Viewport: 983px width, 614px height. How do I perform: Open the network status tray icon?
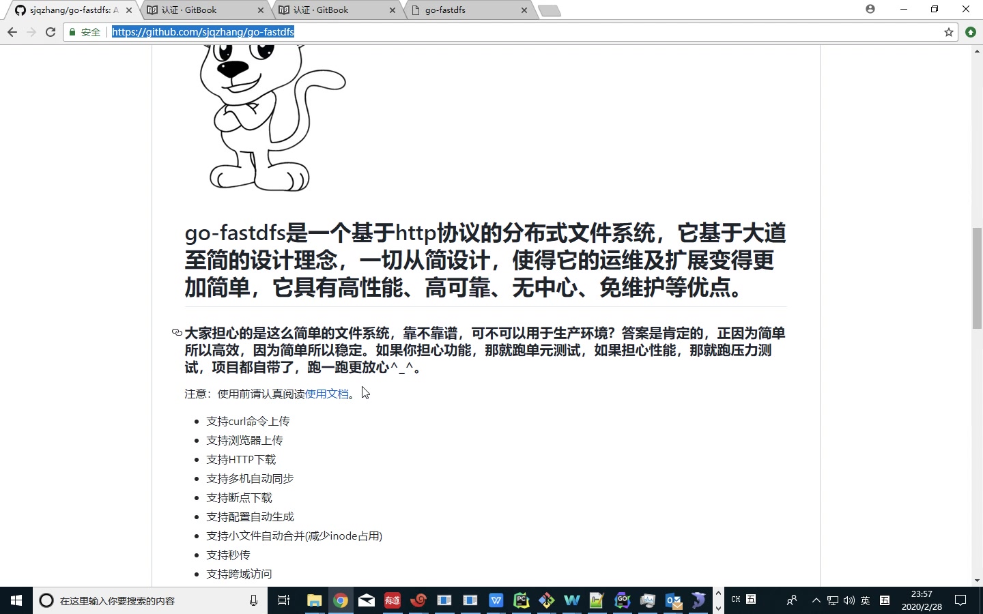tap(833, 600)
